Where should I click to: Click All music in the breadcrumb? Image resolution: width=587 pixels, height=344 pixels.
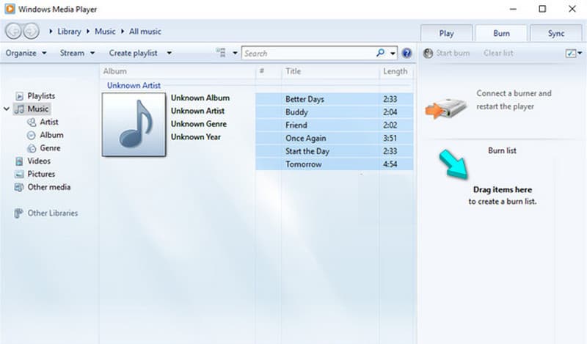click(x=145, y=32)
